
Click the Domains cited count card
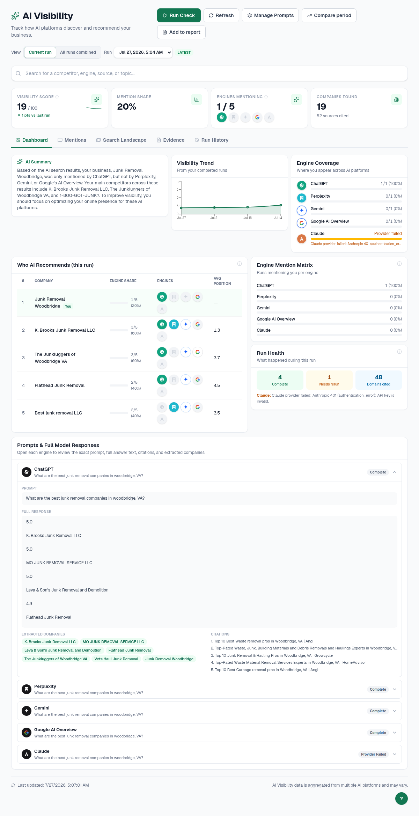coord(378,380)
